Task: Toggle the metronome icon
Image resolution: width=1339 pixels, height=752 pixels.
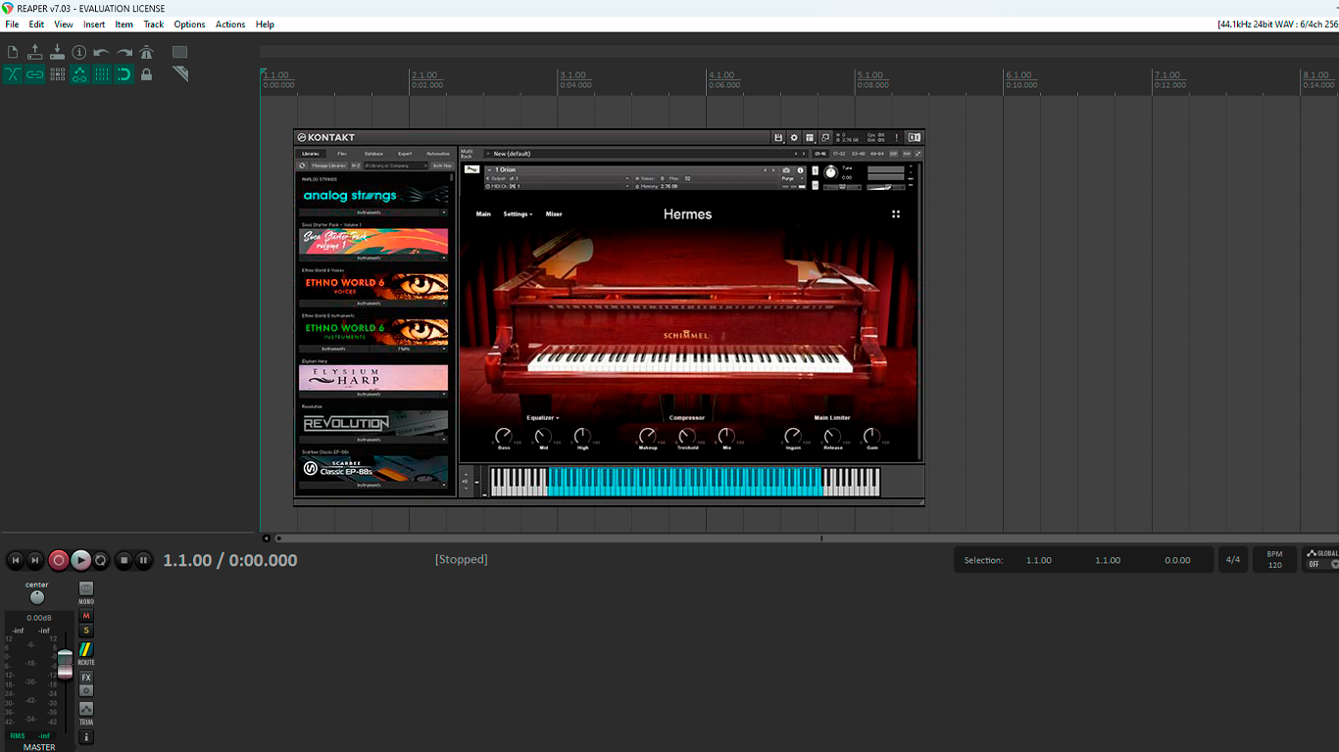Action: pos(146,52)
